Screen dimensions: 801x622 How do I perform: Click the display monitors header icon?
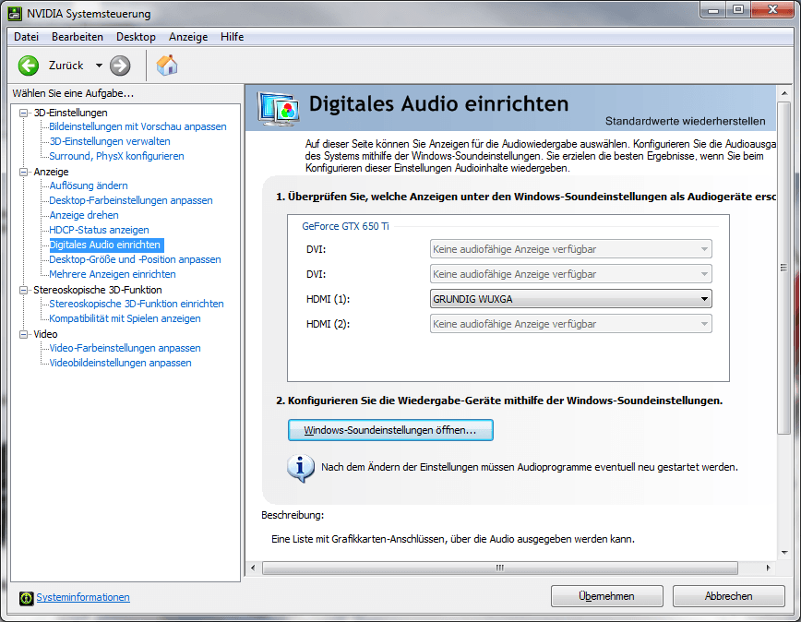pos(278,109)
